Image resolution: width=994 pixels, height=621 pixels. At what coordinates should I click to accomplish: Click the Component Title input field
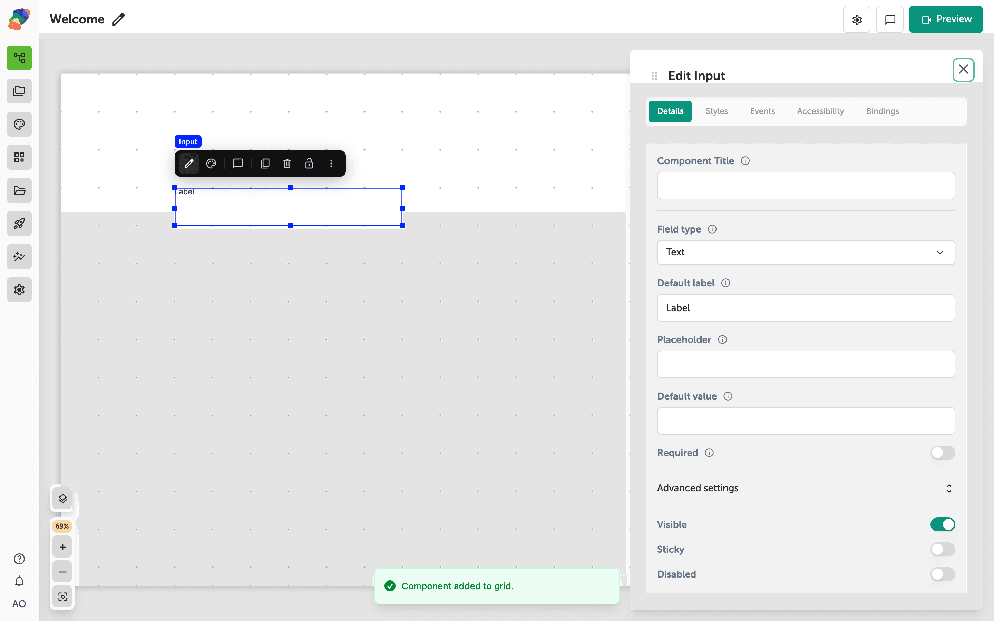point(806,186)
